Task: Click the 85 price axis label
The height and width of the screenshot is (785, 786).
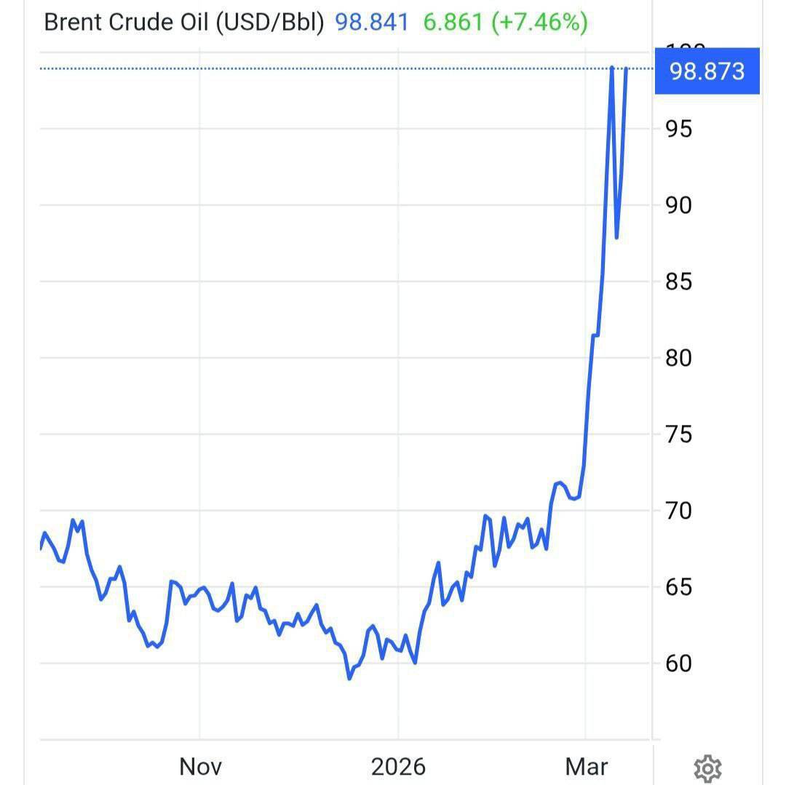Action: [678, 282]
